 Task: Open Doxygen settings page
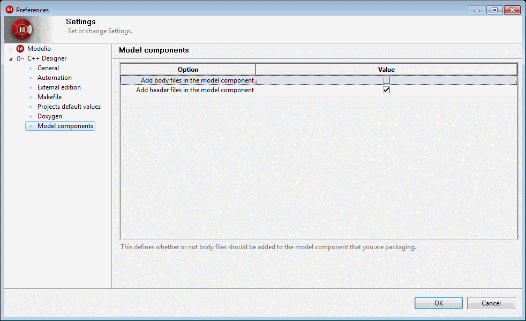coord(50,116)
